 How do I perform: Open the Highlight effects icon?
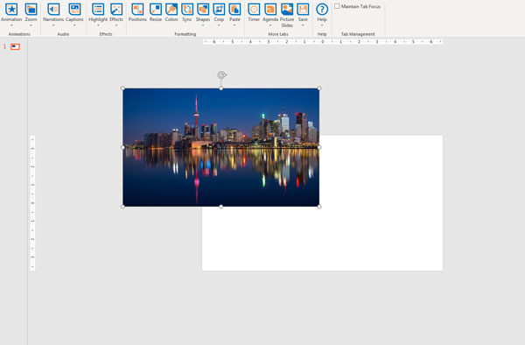pyautogui.click(x=98, y=9)
